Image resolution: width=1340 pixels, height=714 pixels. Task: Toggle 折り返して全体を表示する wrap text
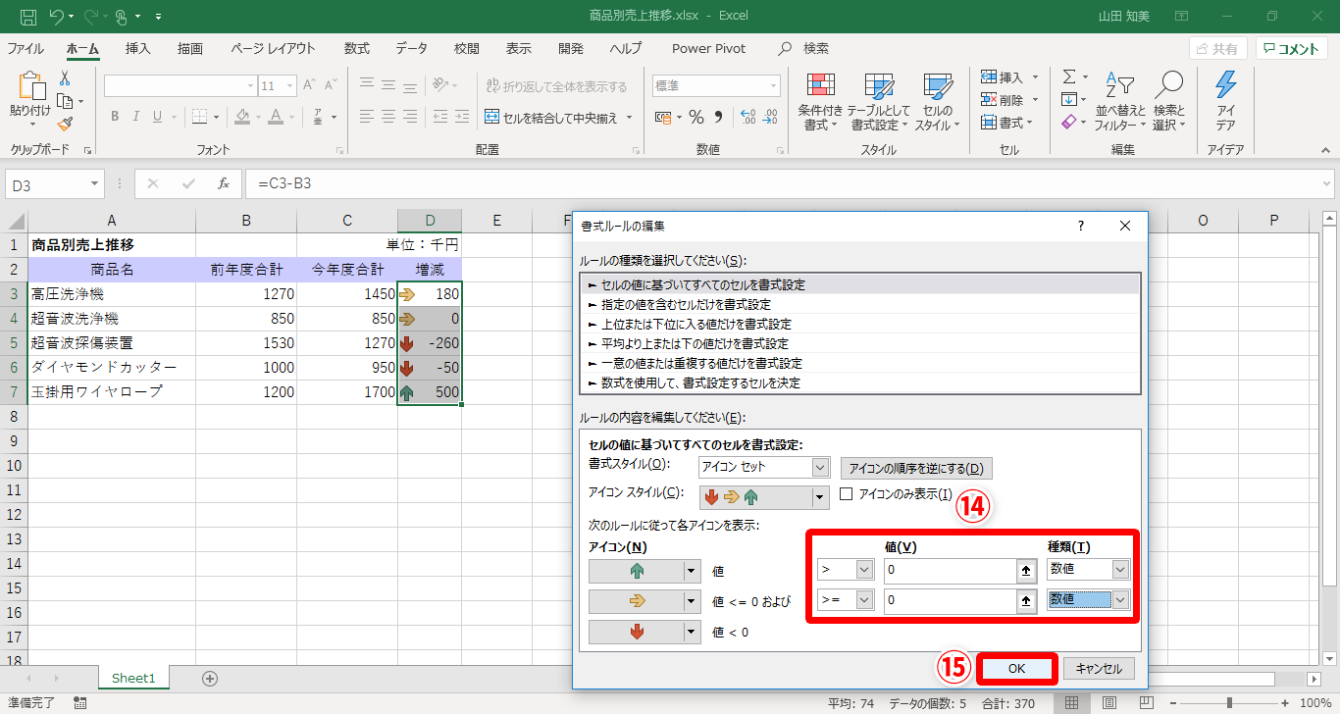tap(557, 86)
